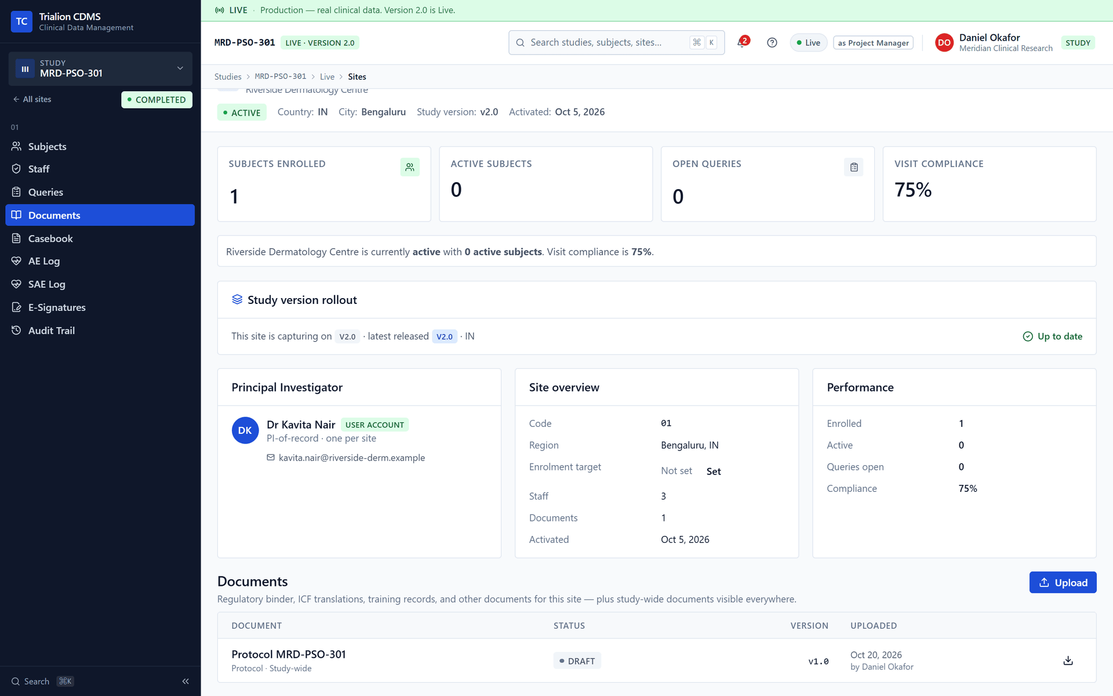The width and height of the screenshot is (1113, 696).
Task: Go to the MRD-PSO-301 breadcrumb
Action: click(x=281, y=77)
